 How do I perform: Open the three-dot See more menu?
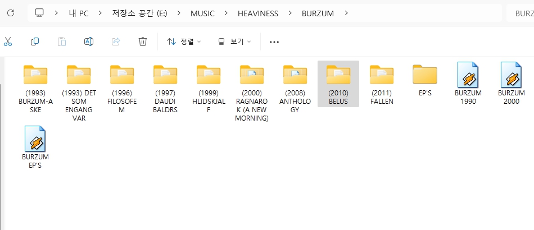(x=274, y=42)
